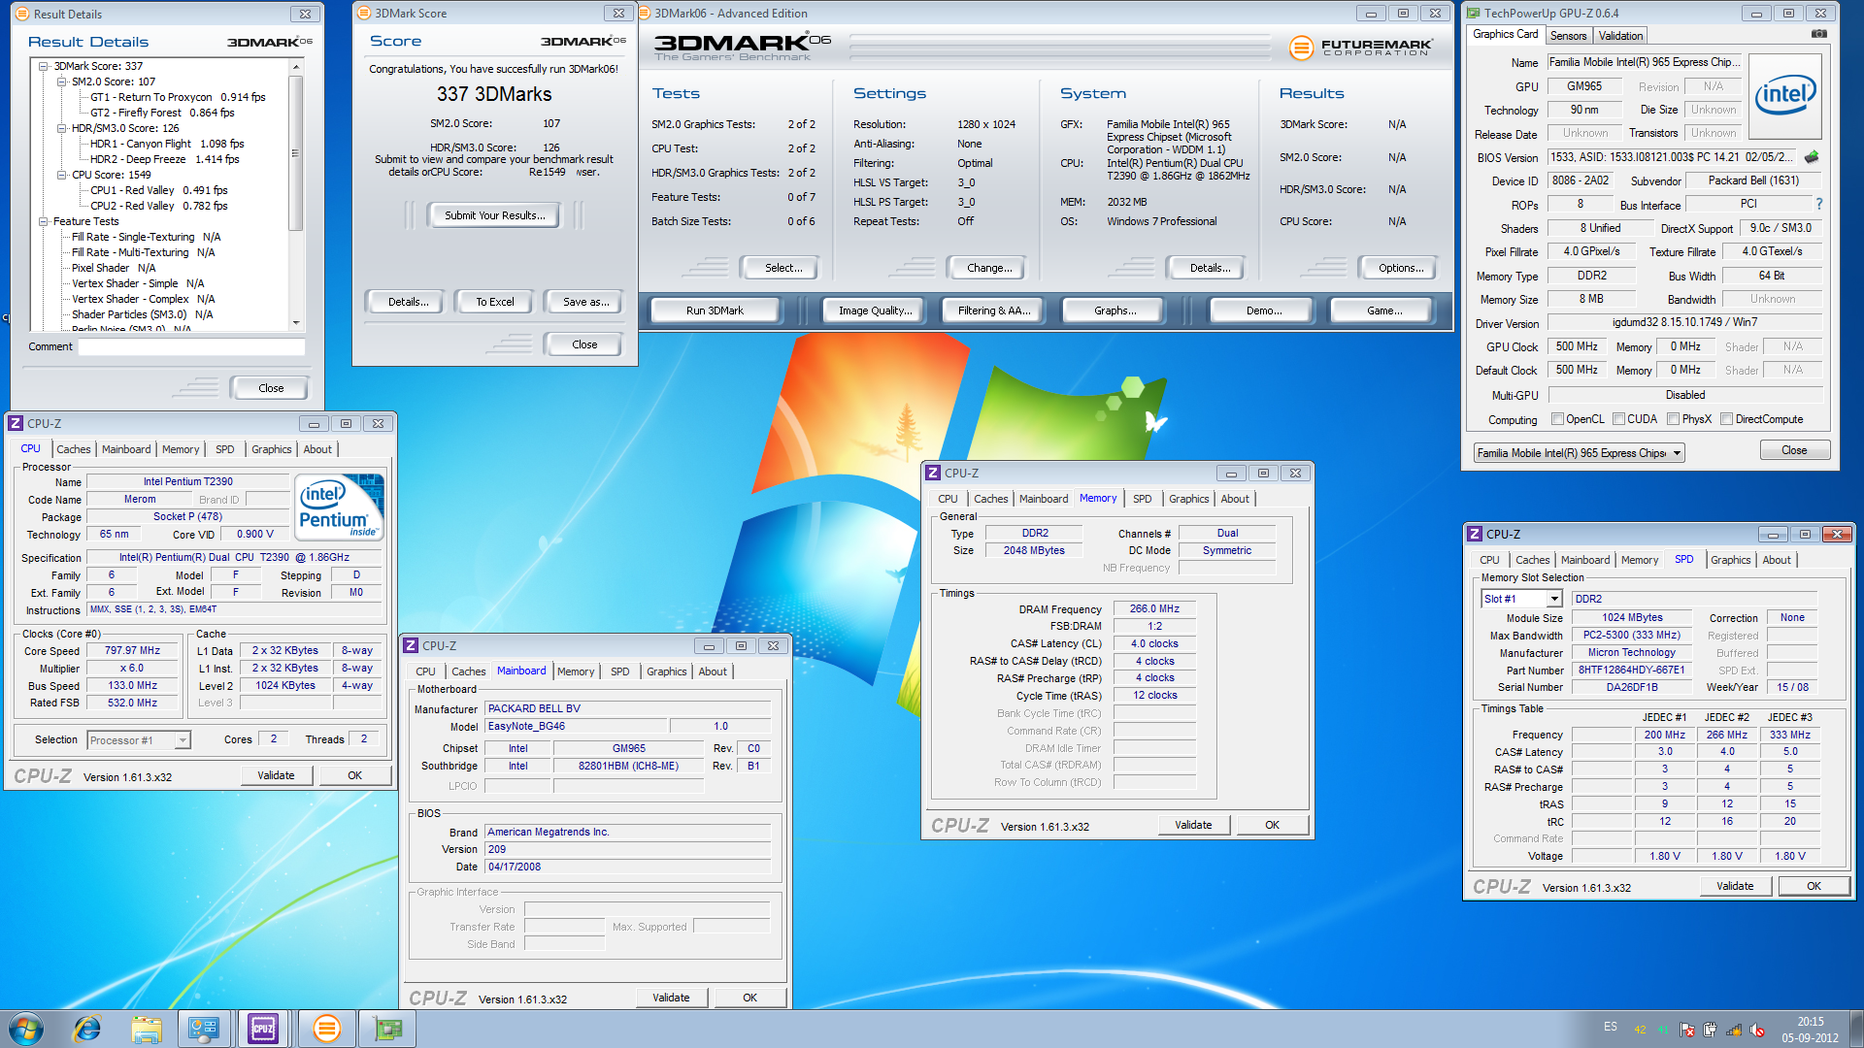Open the Validation tab in GPU-Z

[x=1620, y=36]
